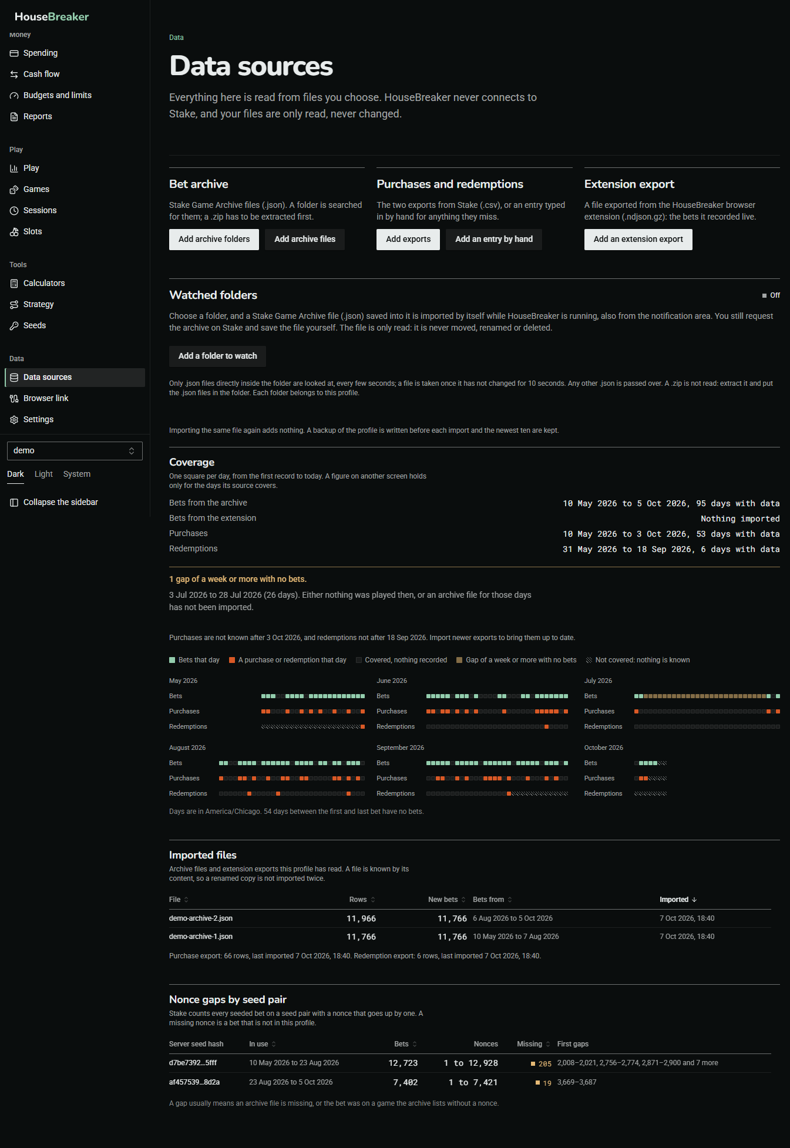The image size is (790, 1148).
Task: Click the green Bets that day legend swatch
Action: pyautogui.click(x=172, y=660)
